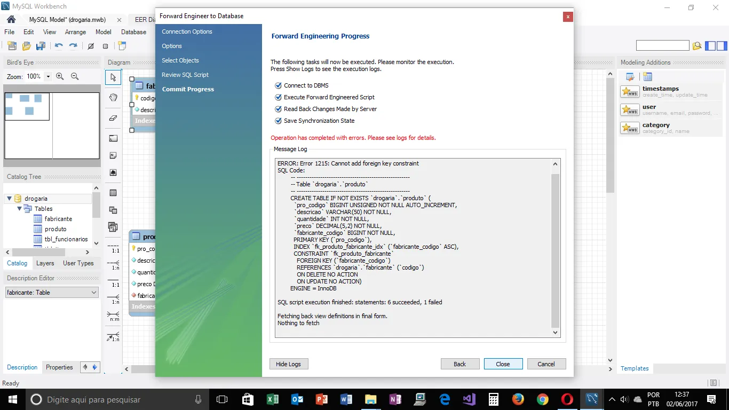
Task: Open Google Chrome from the taskbar
Action: [543, 399]
